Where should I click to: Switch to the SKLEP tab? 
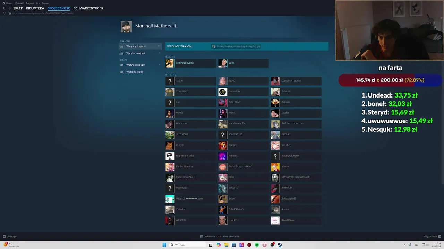tap(18, 8)
